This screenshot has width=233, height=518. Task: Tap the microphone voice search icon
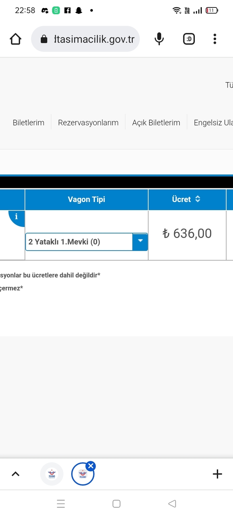point(159,39)
